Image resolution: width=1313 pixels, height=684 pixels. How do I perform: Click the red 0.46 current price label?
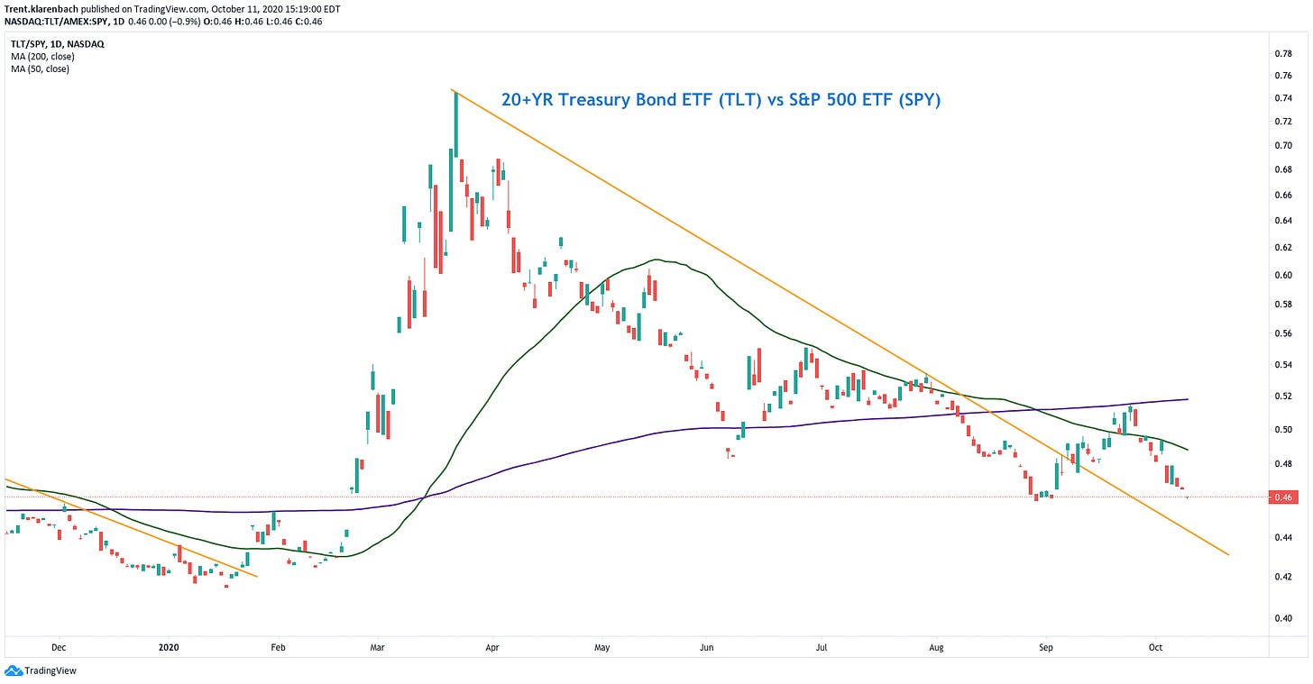point(1285,497)
